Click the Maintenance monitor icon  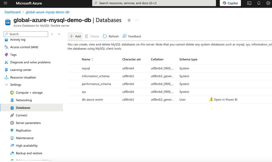tap(12, 138)
